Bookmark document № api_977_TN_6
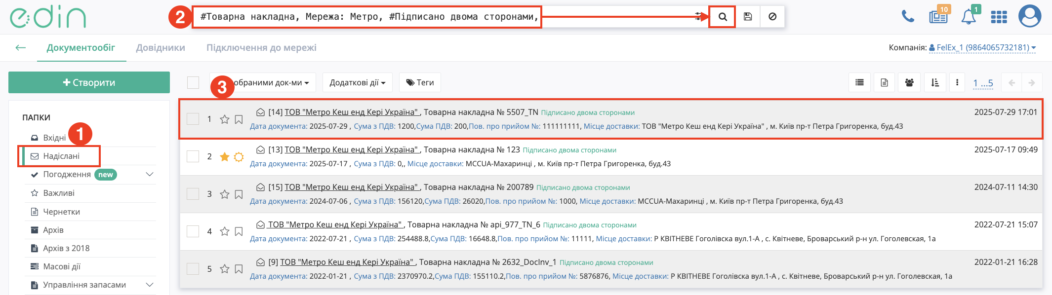This screenshot has height=295, width=1052. (239, 231)
